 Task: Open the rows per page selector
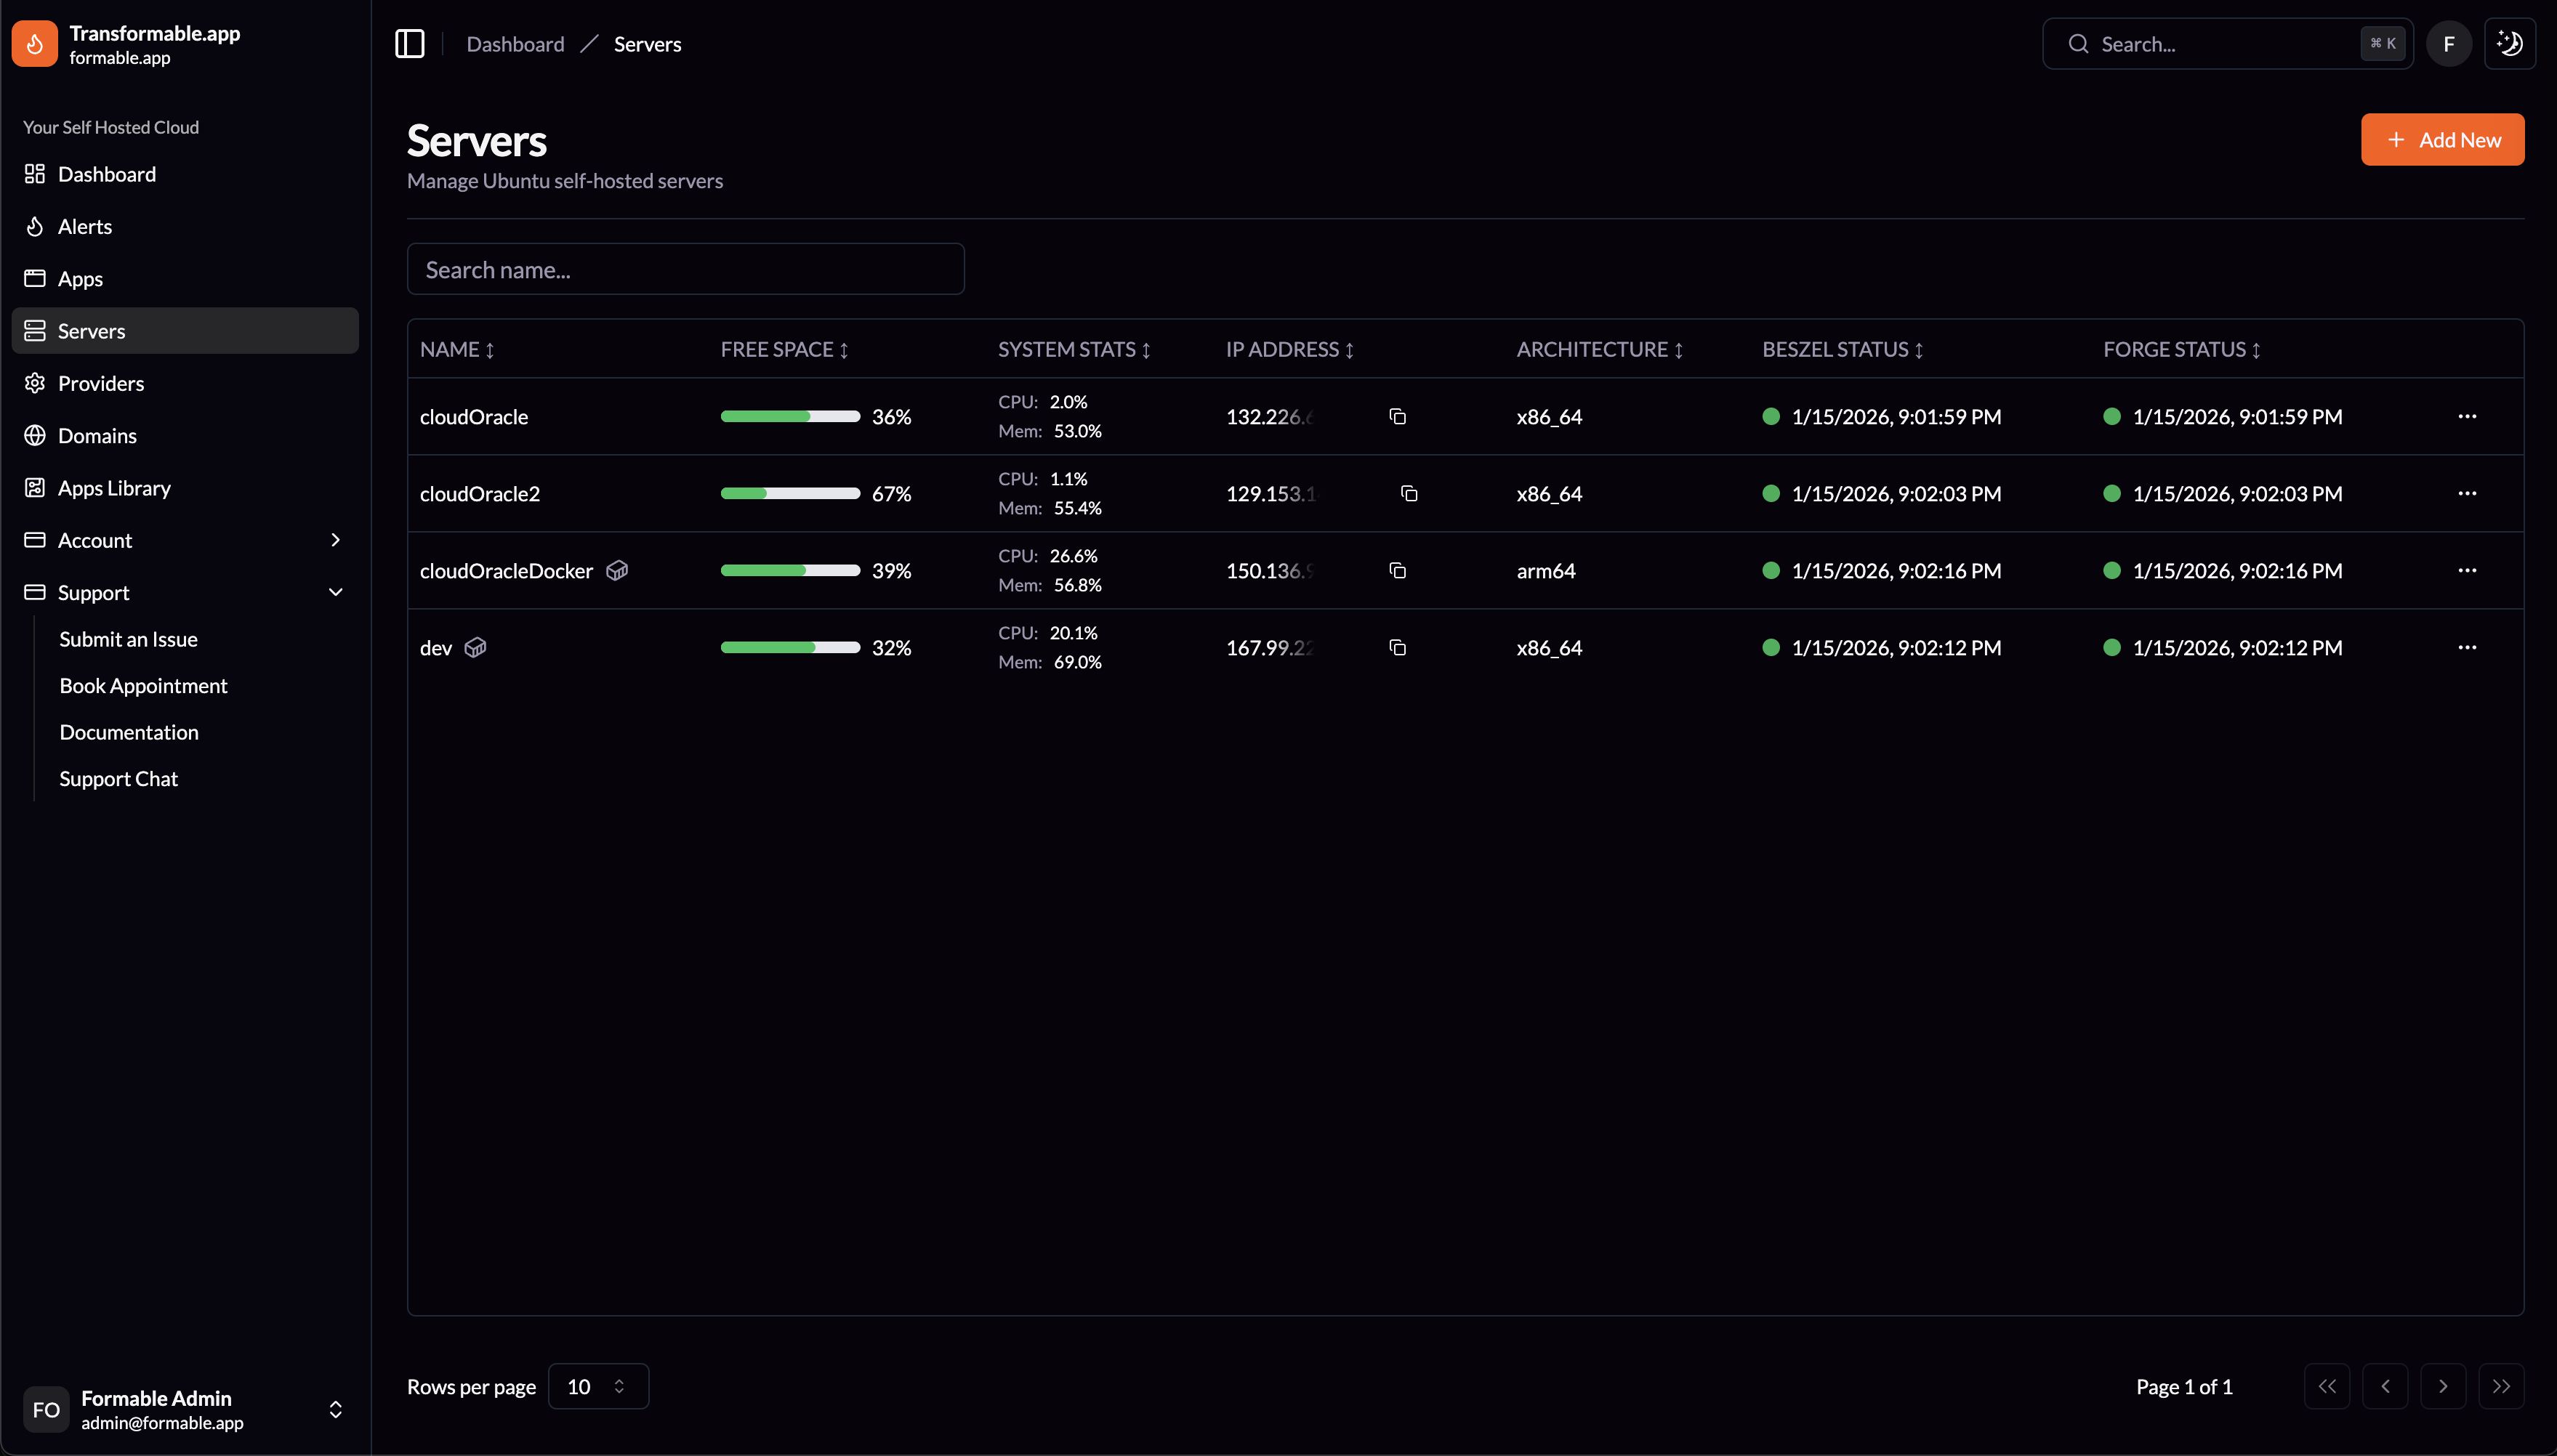tap(598, 1386)
